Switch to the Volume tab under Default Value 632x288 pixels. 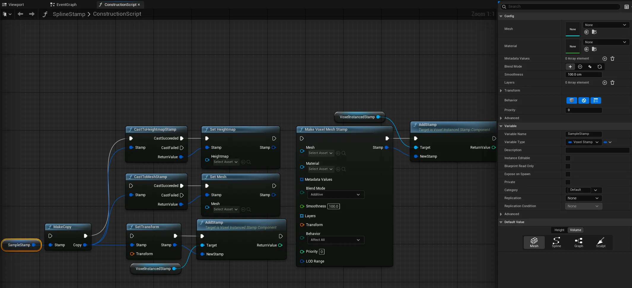(575, 230)
